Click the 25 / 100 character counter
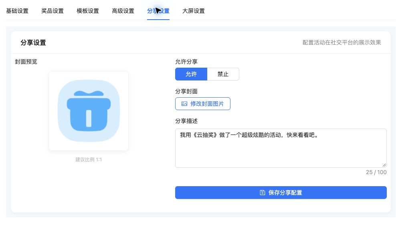Viewport: 396px width, 247px height. coord(376,172)
